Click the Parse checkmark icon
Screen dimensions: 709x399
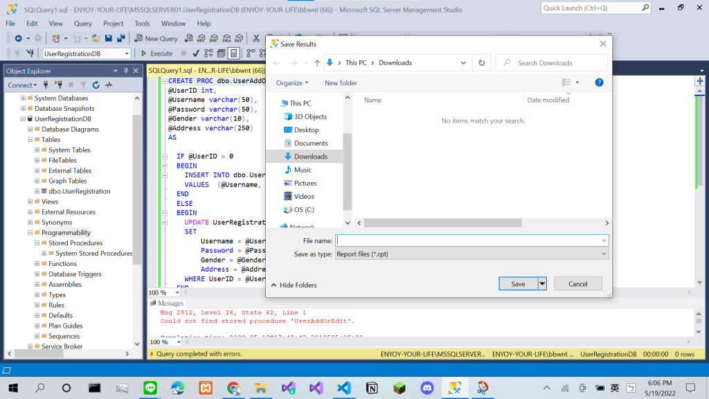click(x=196, y=53)
